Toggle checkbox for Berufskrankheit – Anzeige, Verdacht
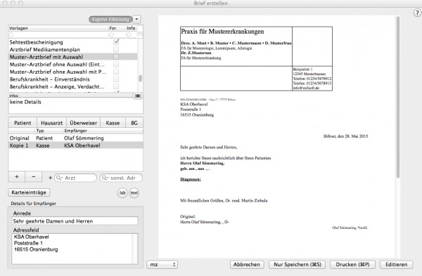The width and height of the screenshot is (422, 276). click(x=116, y=86)
